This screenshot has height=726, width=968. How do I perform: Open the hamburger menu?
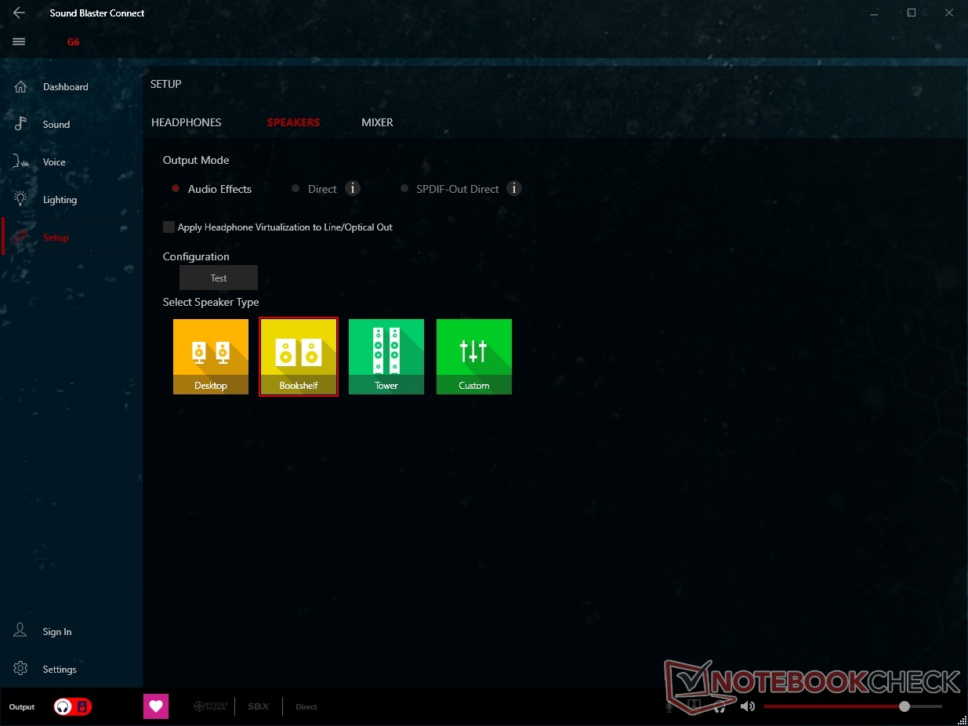tap(19, 42)
